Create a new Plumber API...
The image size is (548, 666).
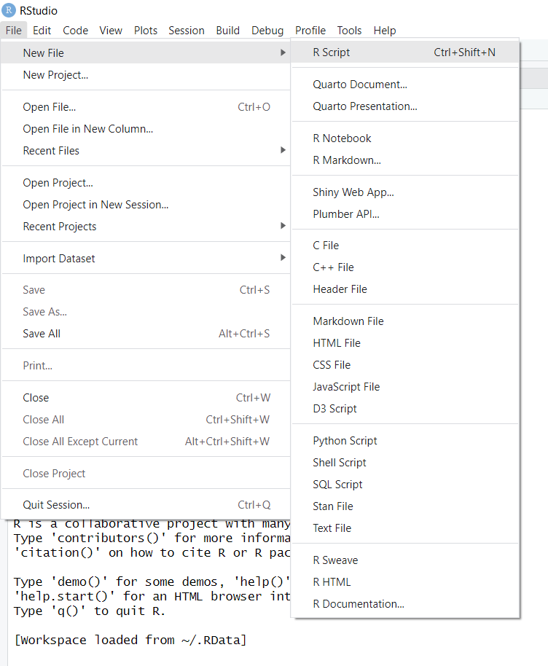405,214
